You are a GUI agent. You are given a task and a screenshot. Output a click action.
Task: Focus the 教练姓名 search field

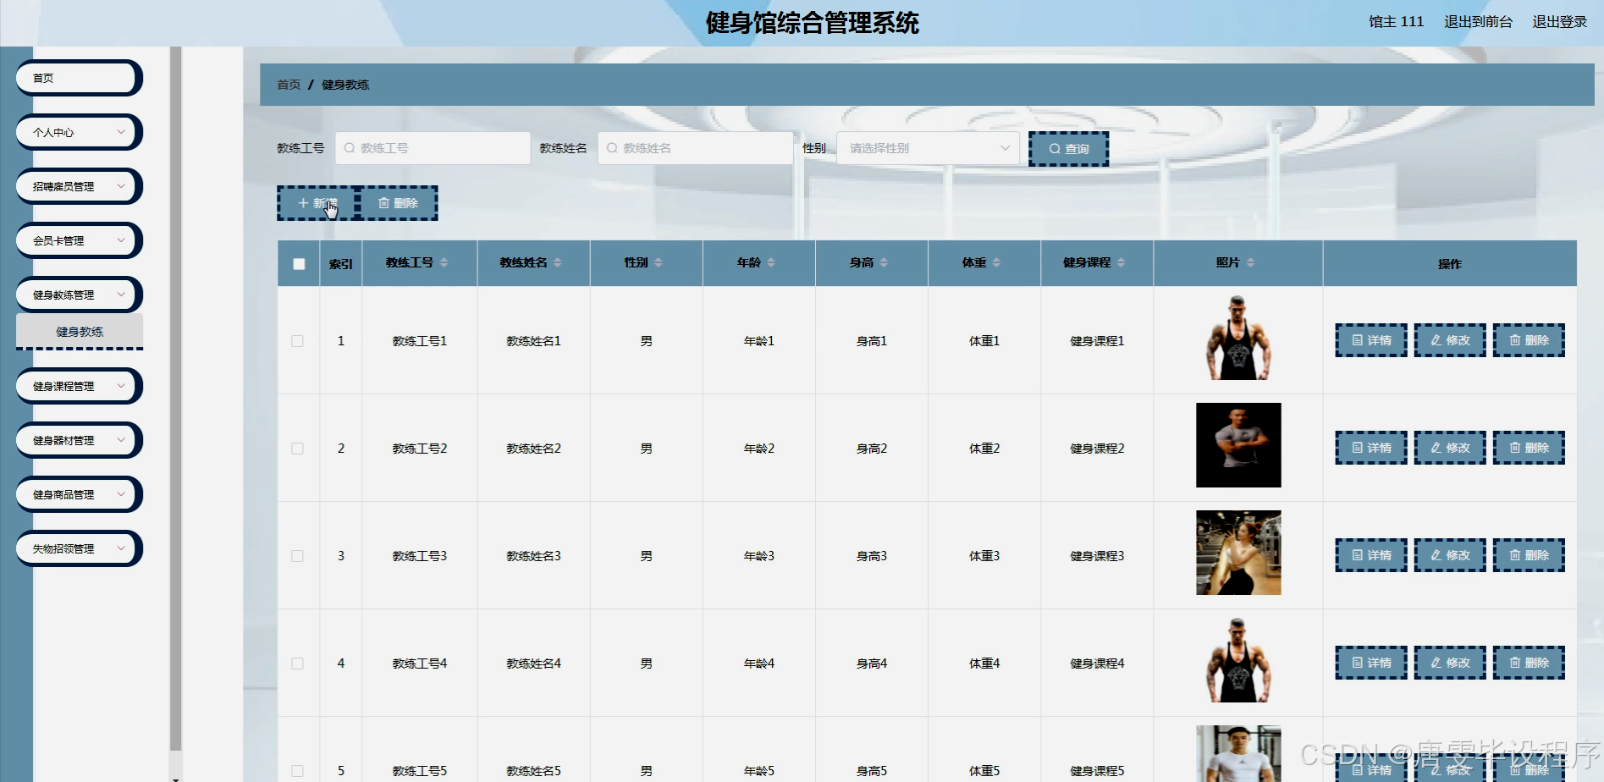[695, 148]
